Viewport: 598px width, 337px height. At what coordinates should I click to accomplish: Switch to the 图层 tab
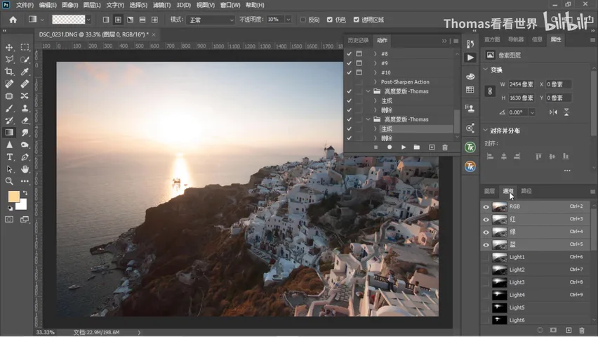pyautogui.click(x=489, y=191)
